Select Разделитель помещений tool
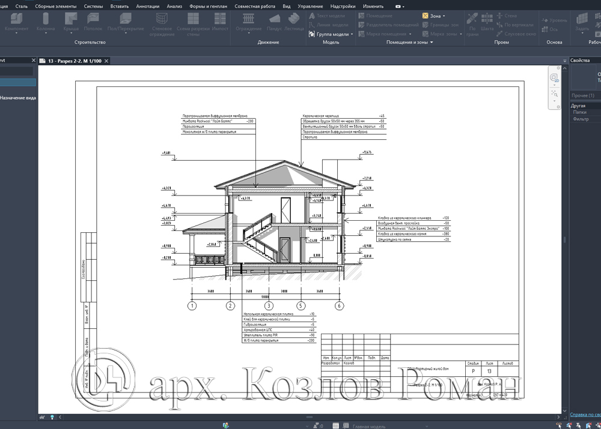The image size is (601, 429). tap(388, 25)
